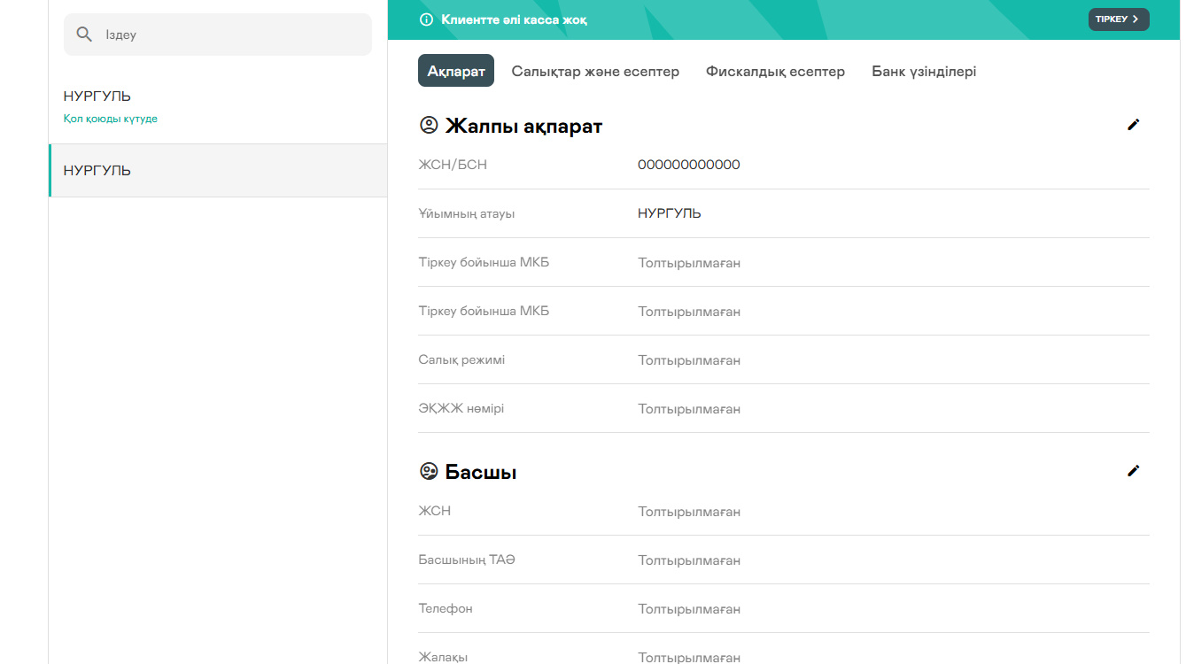Click the Басшының ТАӘ label
Viewport: 1186px width, 664px height.
click(x=466, y=560)
